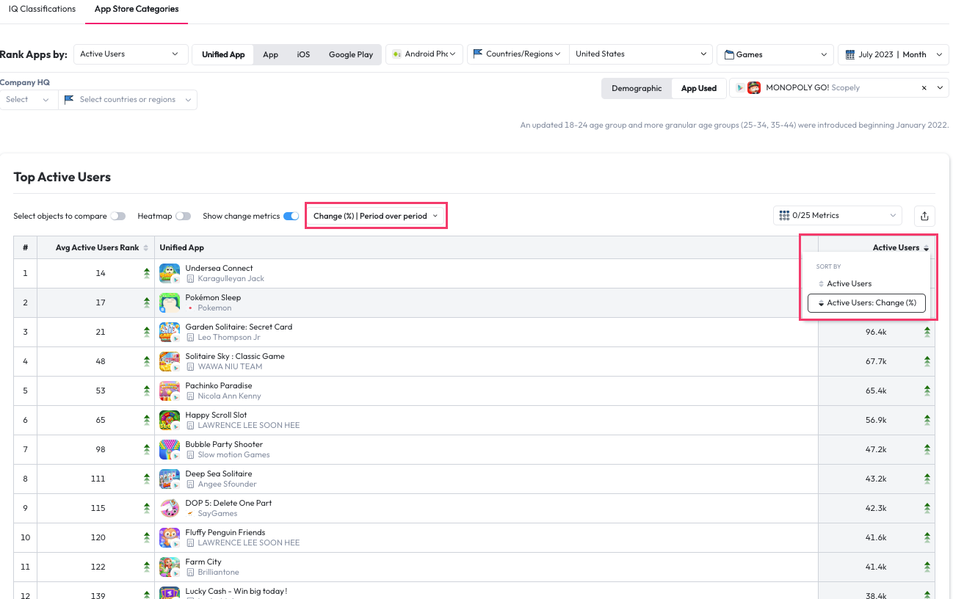Viewport: 953px width, 599px height.
Task: Click sort arrows on Avg Active Users Rank
Action: coord(146,248)
